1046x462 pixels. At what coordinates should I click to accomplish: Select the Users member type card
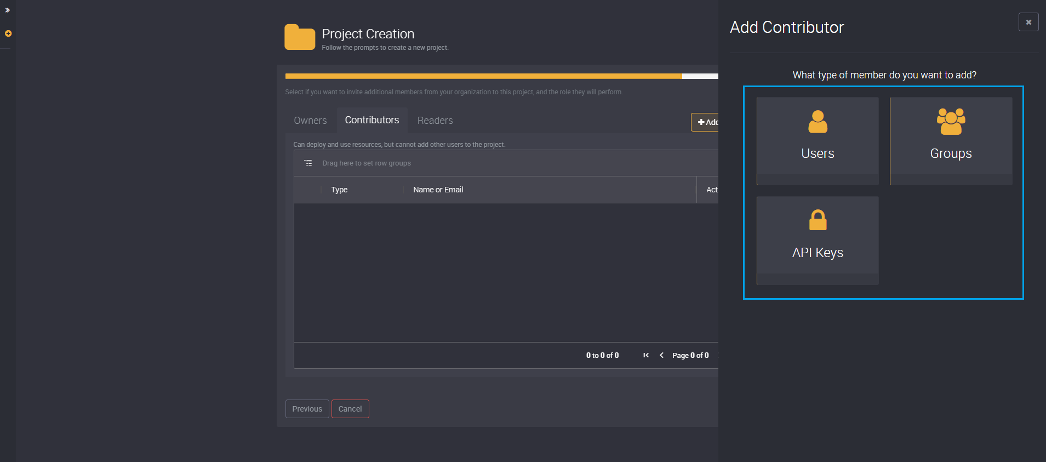coord(818,141)
